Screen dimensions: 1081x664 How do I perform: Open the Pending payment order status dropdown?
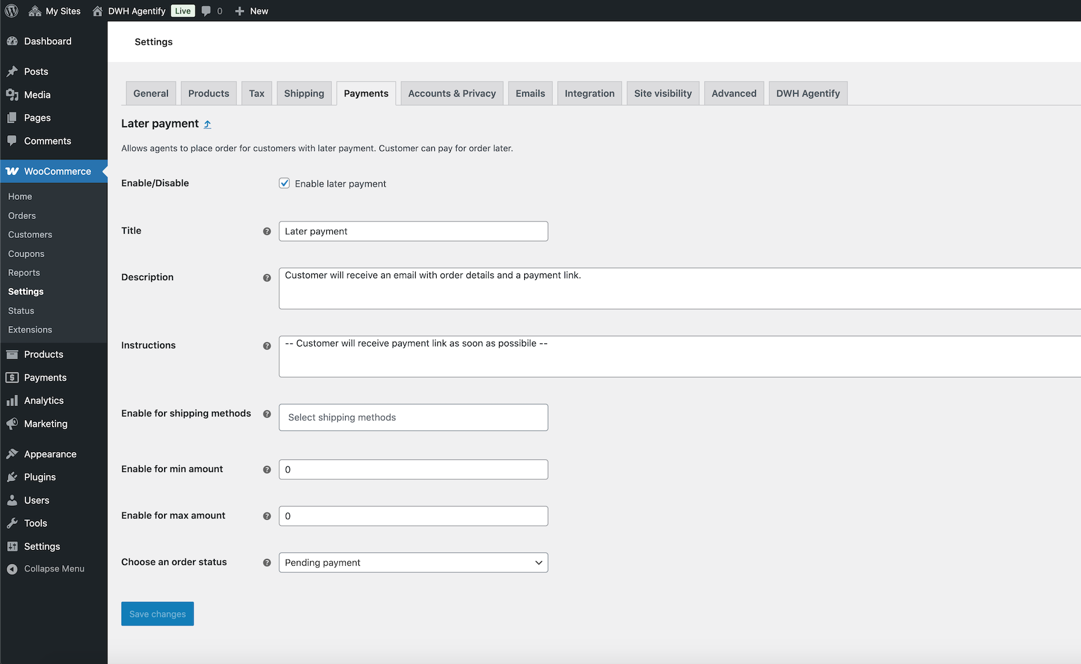[413, 563]
